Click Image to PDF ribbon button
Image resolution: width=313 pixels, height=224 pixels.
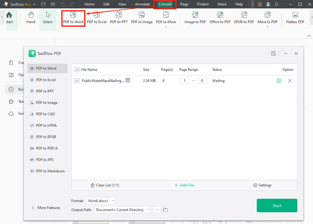pyautogui.click(x=195, y=18)
